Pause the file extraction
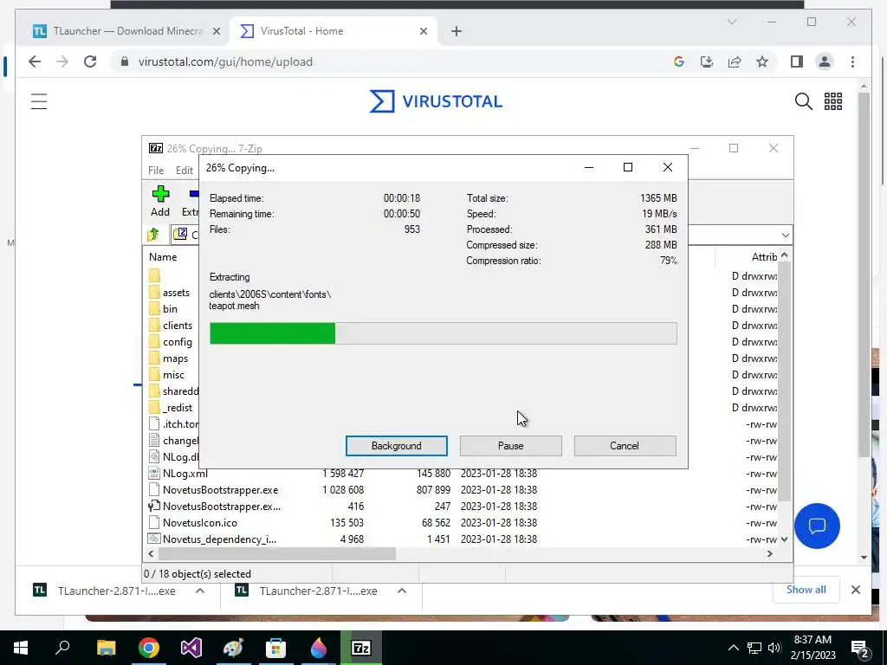This screenshot has height=665, width=887. (510, 446)
